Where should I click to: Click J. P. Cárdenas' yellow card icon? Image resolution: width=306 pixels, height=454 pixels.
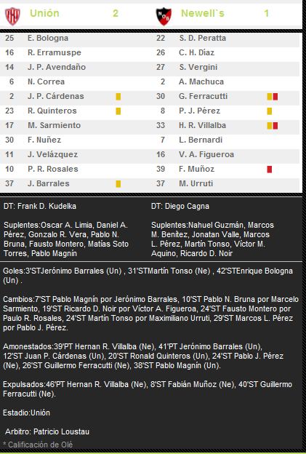pos(118,97)
